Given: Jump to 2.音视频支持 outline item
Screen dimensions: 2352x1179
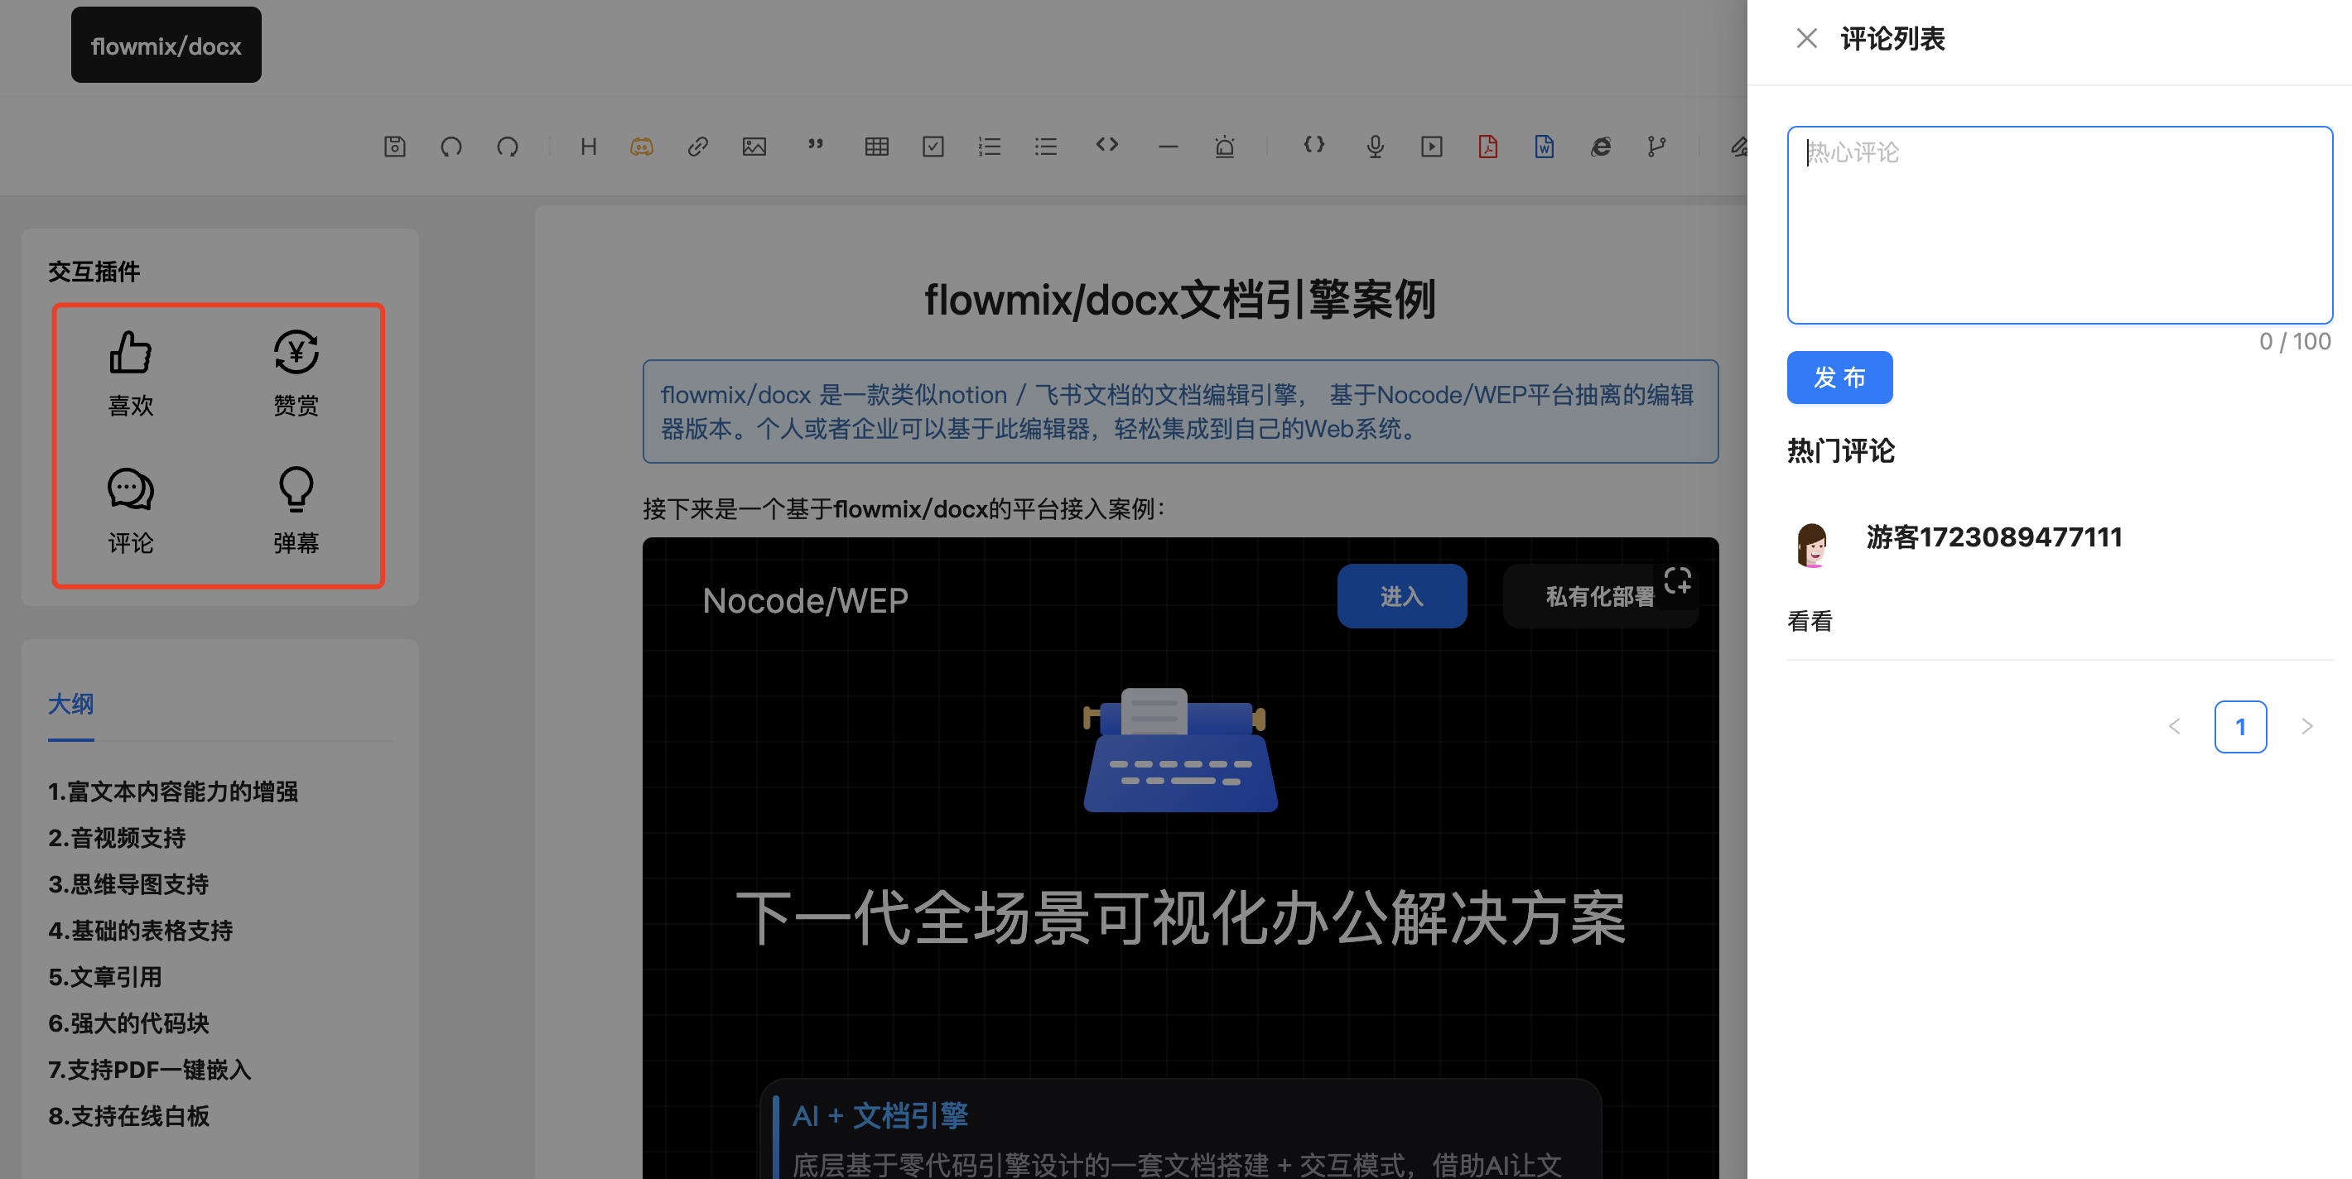Looking at the screenshot, I should point(117,838).
